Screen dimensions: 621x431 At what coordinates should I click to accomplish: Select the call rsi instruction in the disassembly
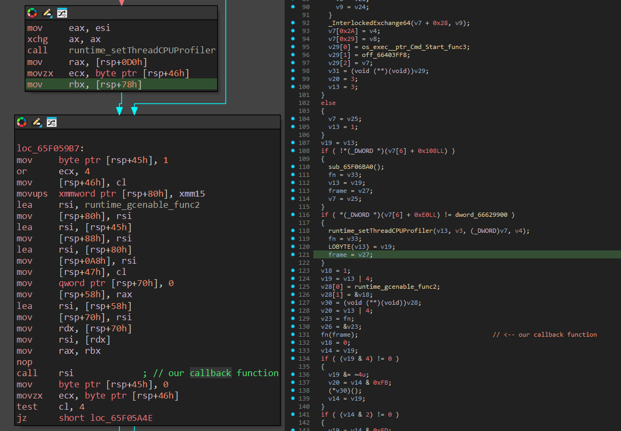point(45,373)
